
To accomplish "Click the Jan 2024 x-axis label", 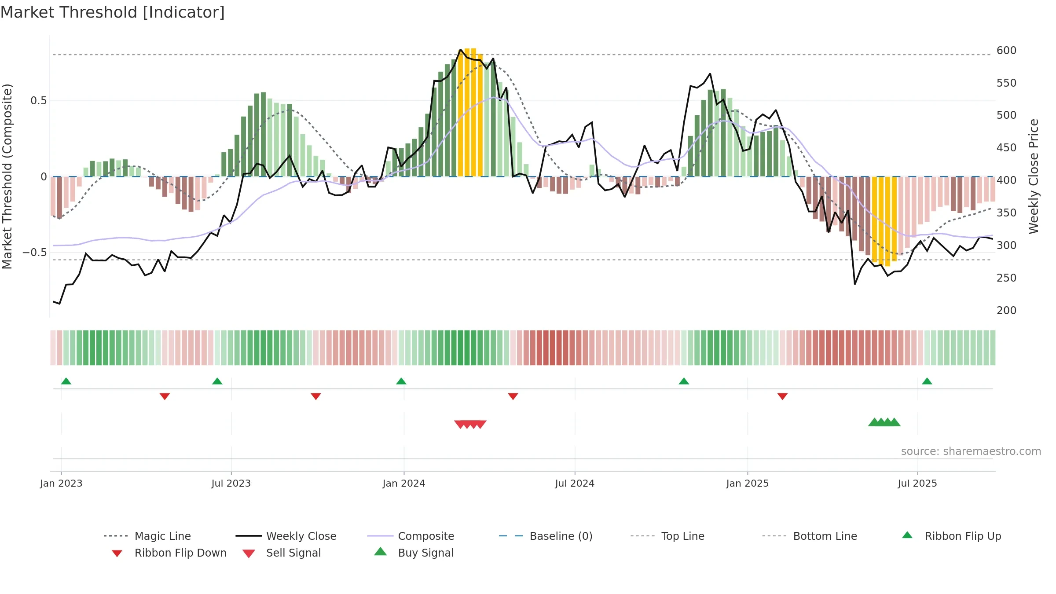I will 404,483.
